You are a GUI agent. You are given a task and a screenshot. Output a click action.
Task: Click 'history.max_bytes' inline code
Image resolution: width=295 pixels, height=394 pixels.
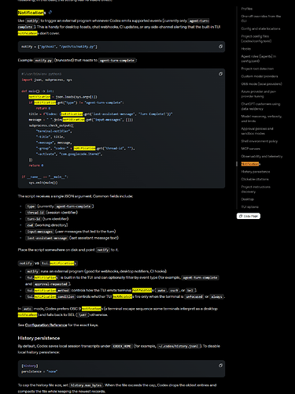(x=86, y=385)
